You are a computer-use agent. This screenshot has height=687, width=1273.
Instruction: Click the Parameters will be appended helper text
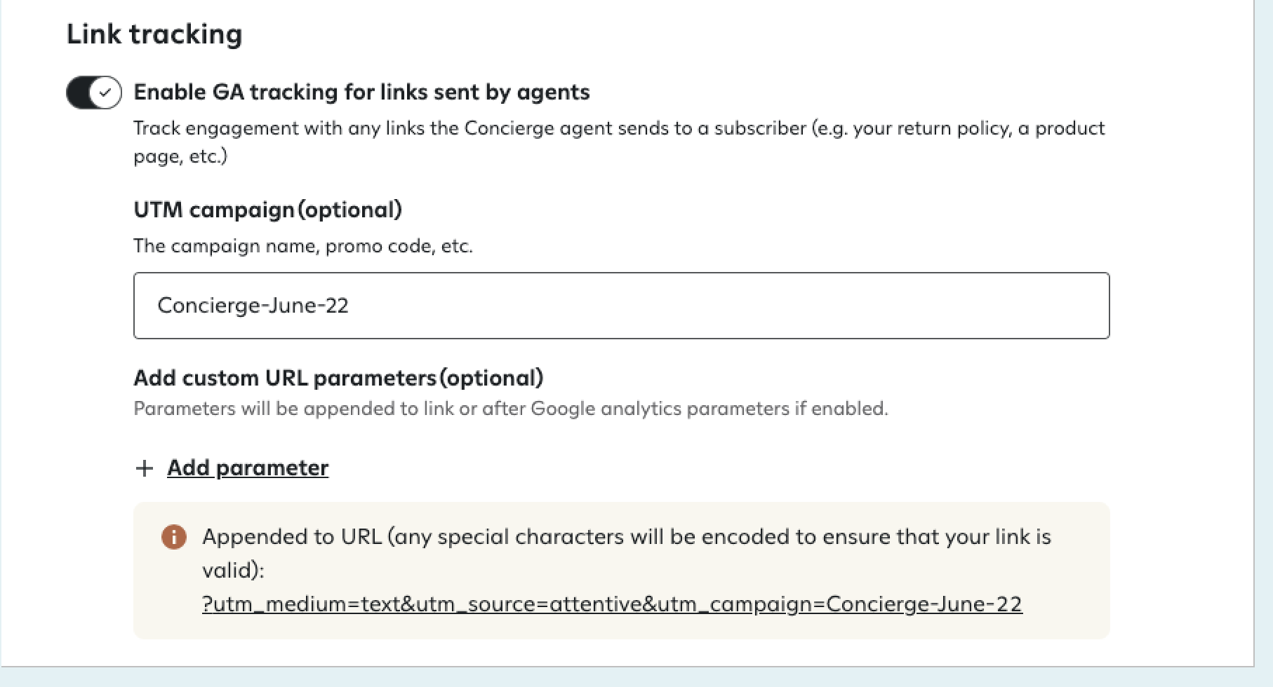(x=511, y=409)
